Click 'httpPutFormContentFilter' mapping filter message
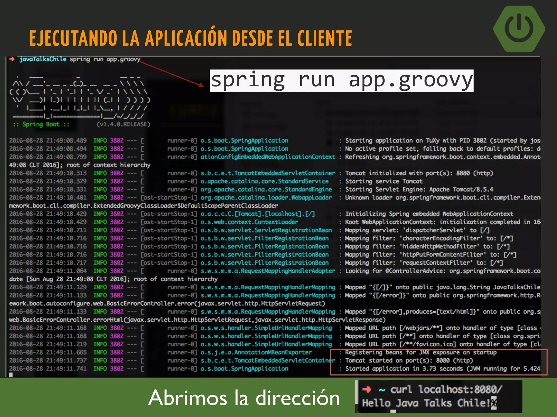Image resolution: width=557 pixels, height=417 pixels. point(431,255)
